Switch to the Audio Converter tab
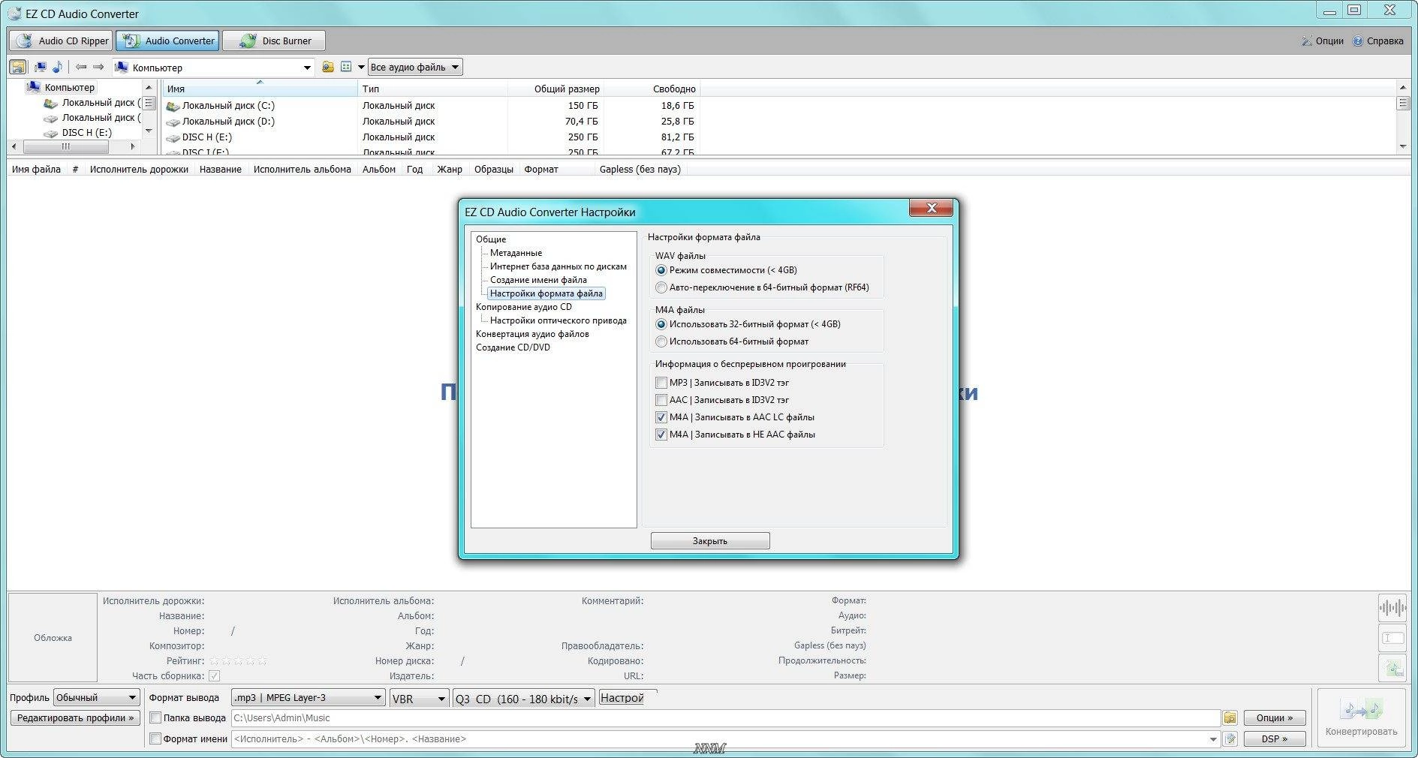 pyautogui.click(x=167, y=41)
